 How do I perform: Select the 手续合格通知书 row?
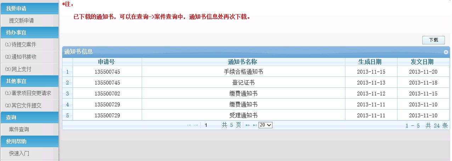pos(243,72)
